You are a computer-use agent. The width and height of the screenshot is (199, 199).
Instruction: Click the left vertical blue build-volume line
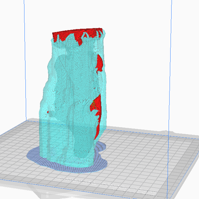25,66
